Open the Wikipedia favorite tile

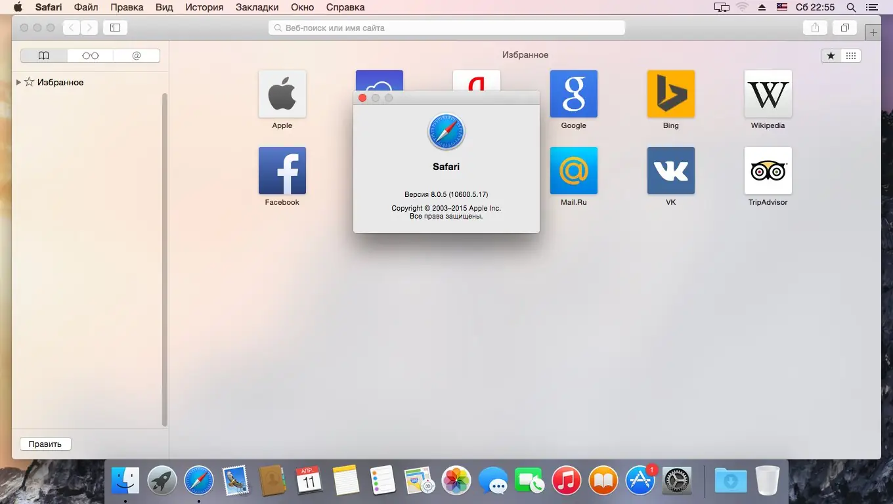click(x=768, y=94)
